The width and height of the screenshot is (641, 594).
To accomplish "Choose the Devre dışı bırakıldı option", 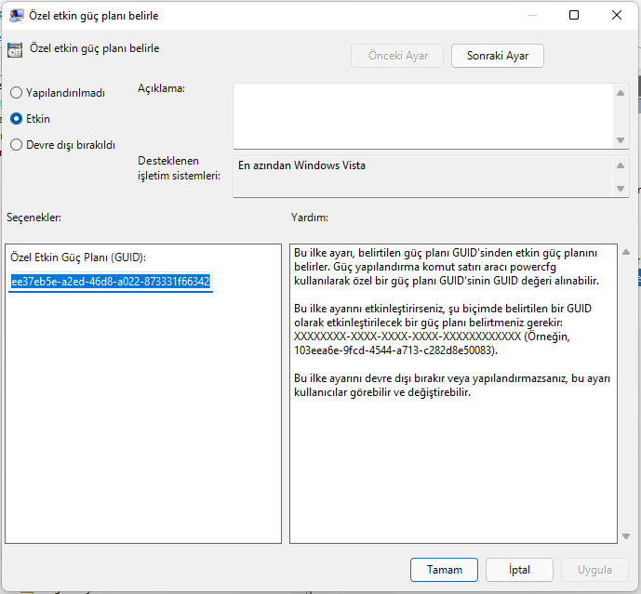I will (17, 145).
